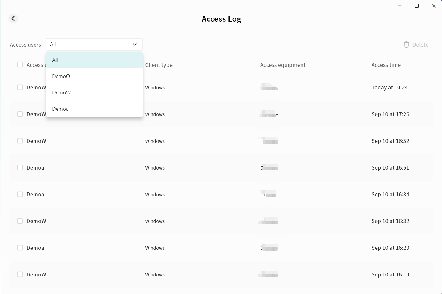Collapse the Access users dropdown chevron
The width and height of the screenshot is (442, 294).
pyautogui.click(x=135, y=45)
